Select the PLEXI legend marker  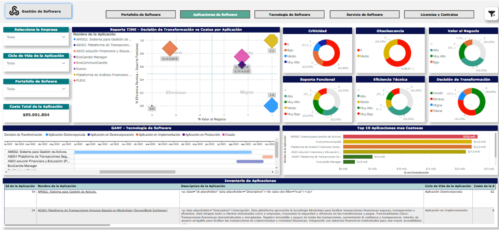pyautogui.click(x=74, y=81)
